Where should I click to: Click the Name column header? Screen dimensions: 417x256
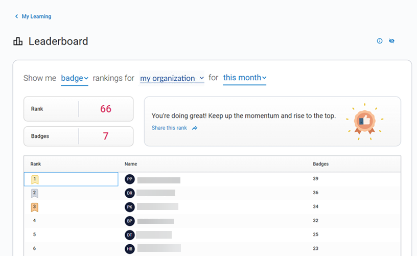pyautogui.click(x=131, y=164)
